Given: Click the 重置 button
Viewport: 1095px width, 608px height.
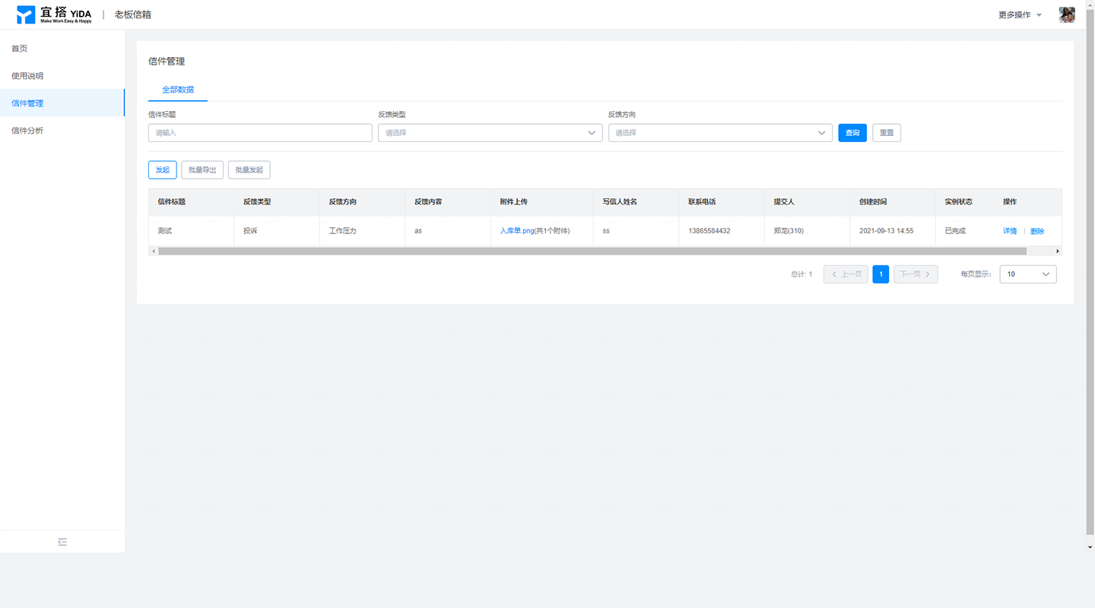Looking at the screenshot, I should click(887, 133).
